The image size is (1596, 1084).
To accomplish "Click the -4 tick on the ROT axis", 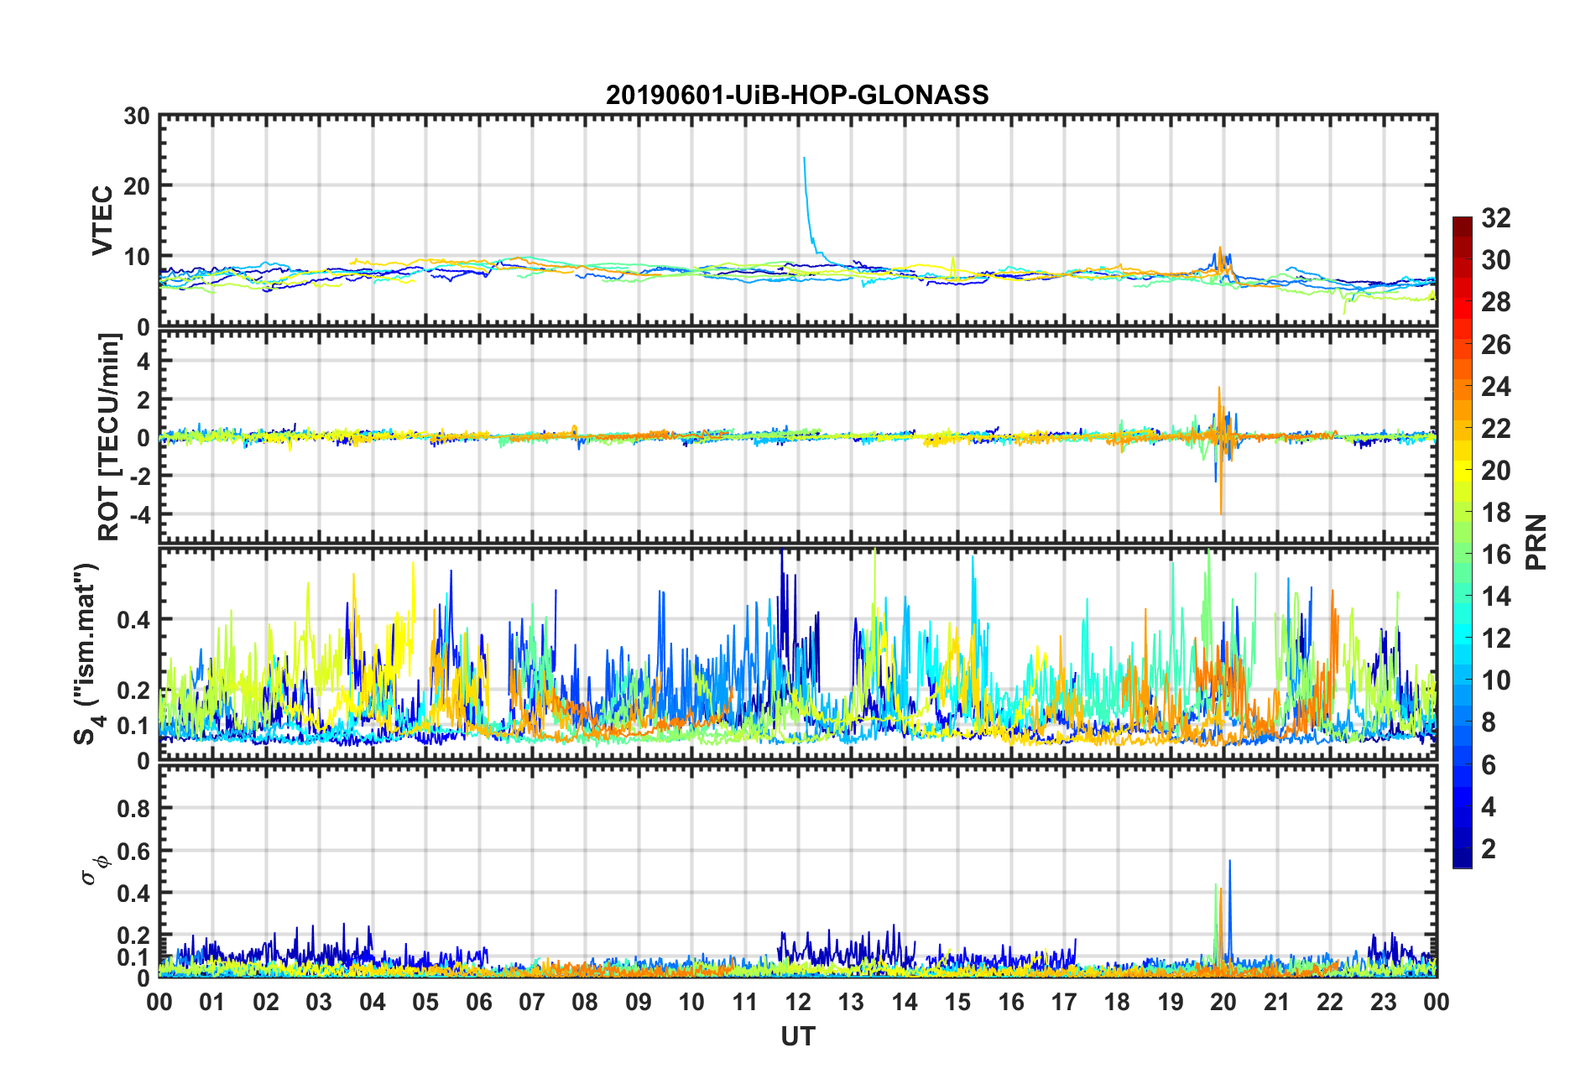I will click(x=138, y=513).
